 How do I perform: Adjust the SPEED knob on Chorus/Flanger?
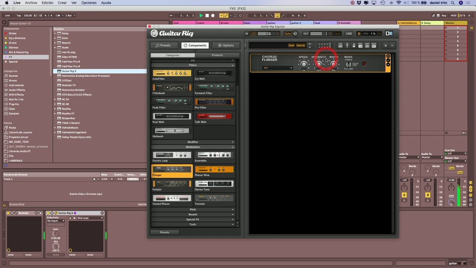click(x=303, y=64)
